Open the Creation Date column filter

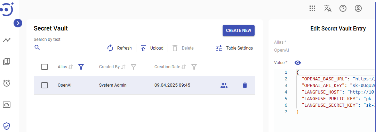pyautogui.click(x=194, y=67)
